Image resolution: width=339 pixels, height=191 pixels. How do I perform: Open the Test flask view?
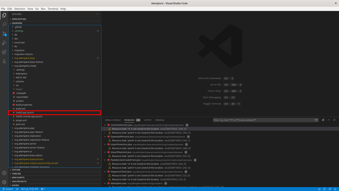click(x=4, y=61)
